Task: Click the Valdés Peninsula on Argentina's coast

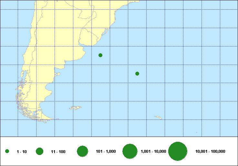Action: (58, 74)
